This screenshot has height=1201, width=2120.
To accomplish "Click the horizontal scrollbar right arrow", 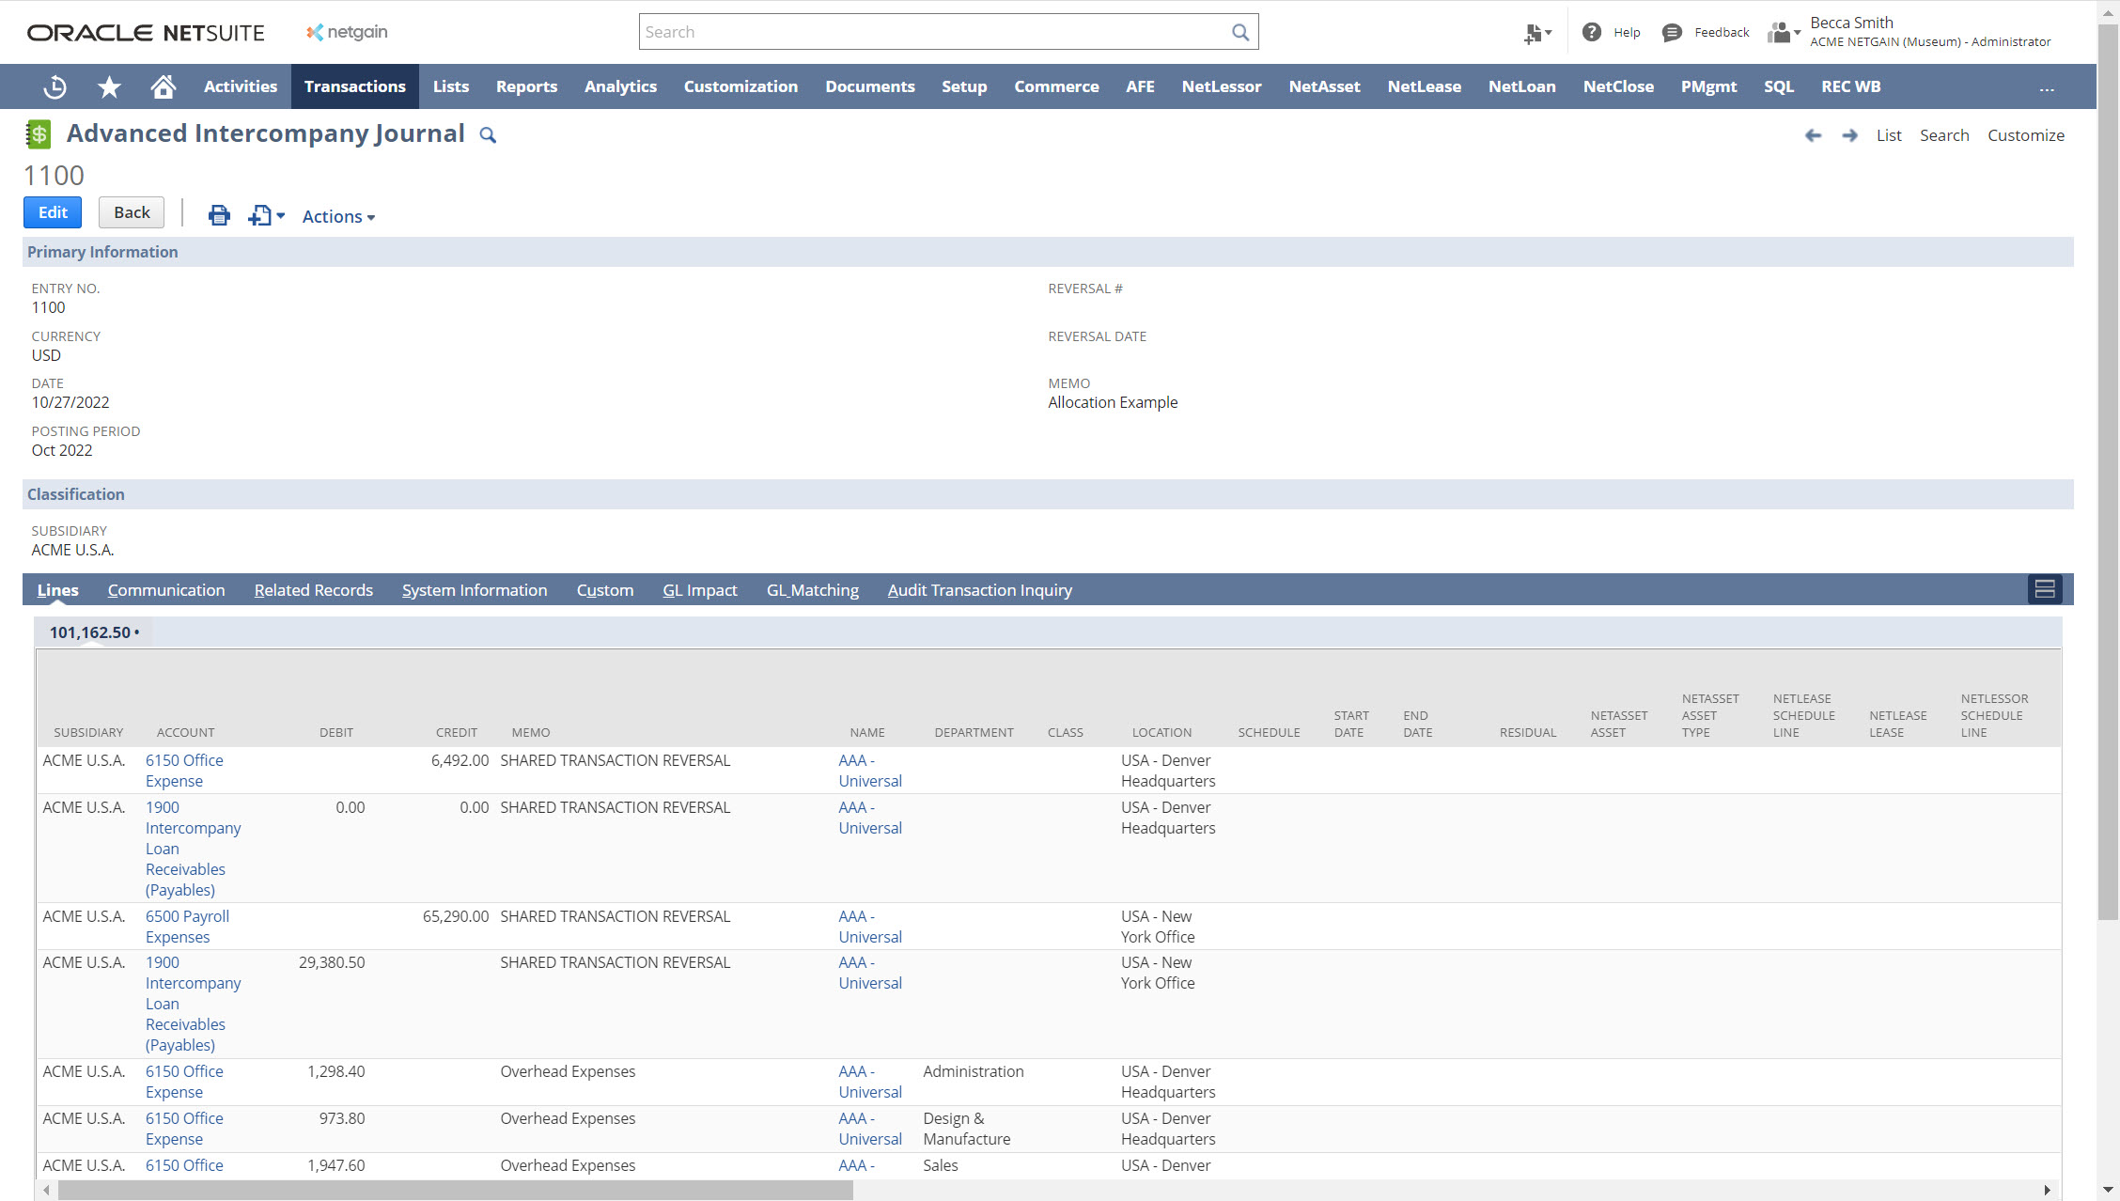I will click(x=2047, y=1191).
